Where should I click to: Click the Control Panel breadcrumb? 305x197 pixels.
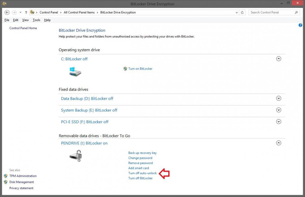49,12
